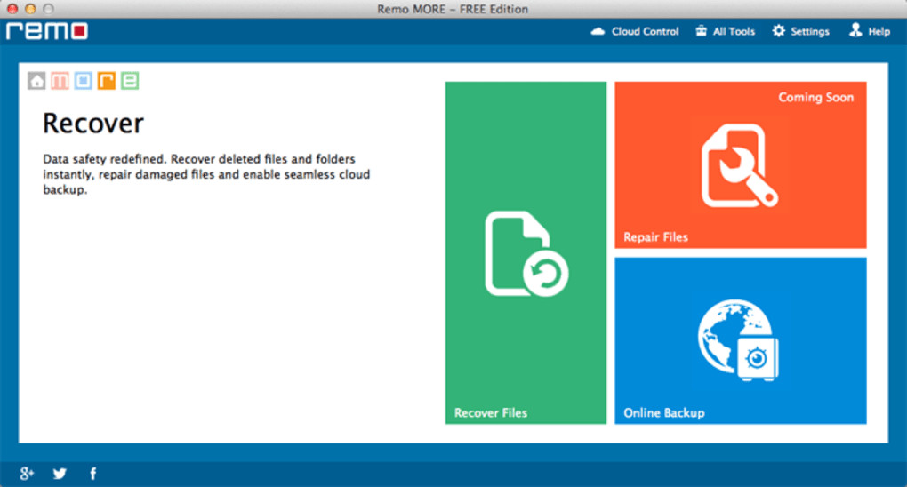Click the file recovery icon
The image size is (907, 487).
pos(526,254)
